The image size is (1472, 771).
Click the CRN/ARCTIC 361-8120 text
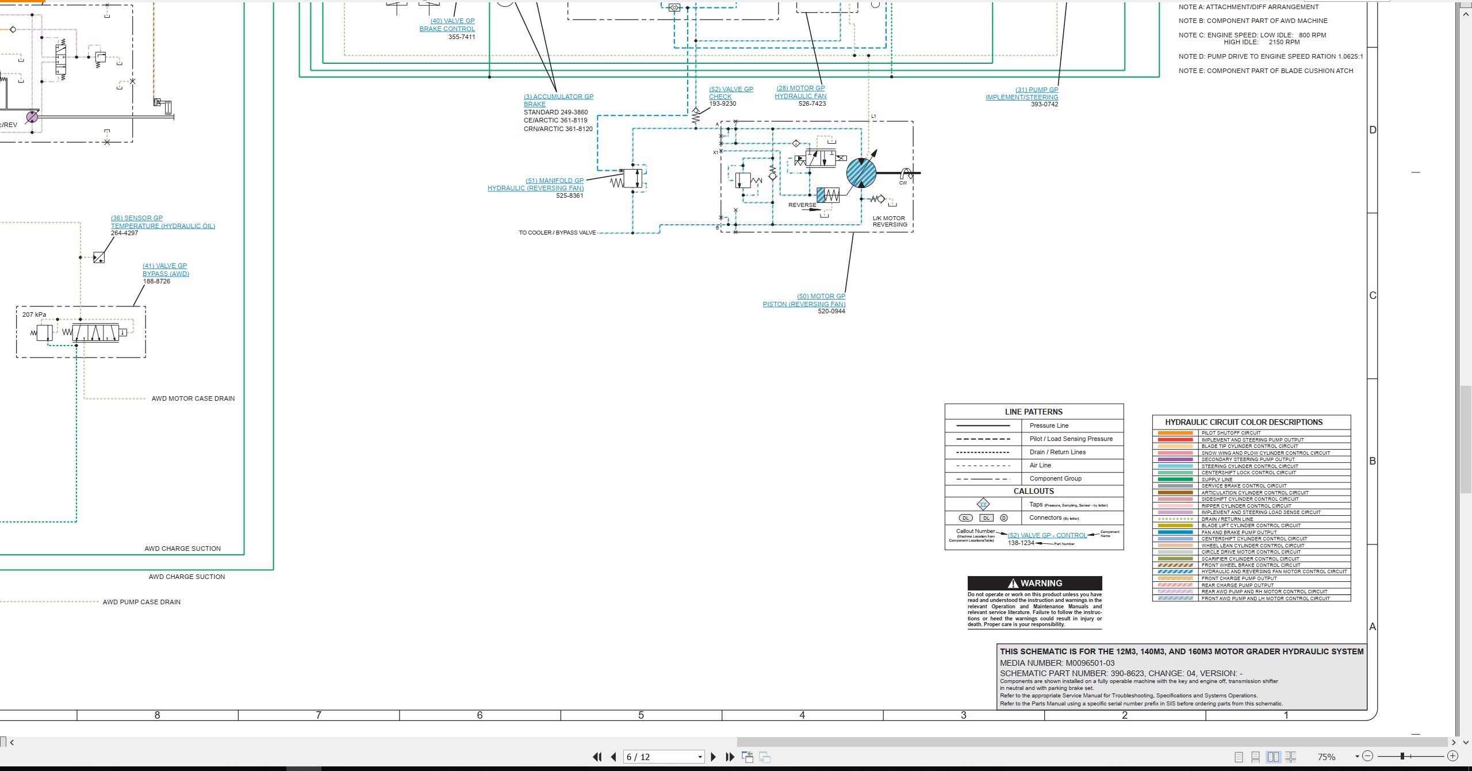coord(558,129)
